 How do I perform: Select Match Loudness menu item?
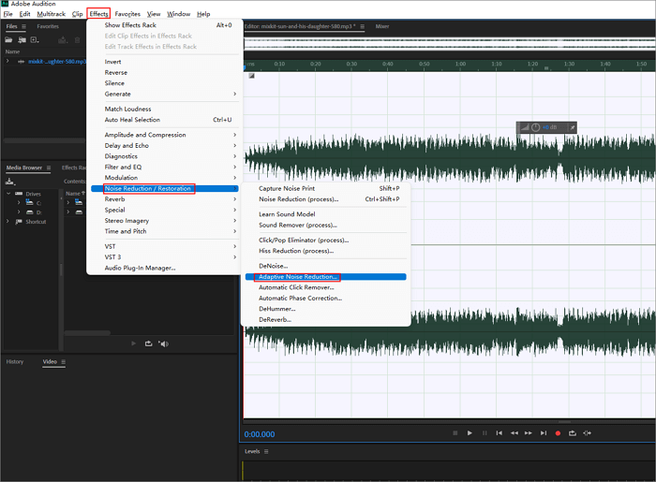(165, 109)
